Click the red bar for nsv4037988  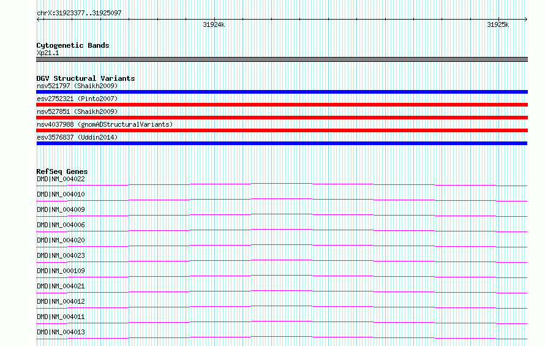coord(282,130)
